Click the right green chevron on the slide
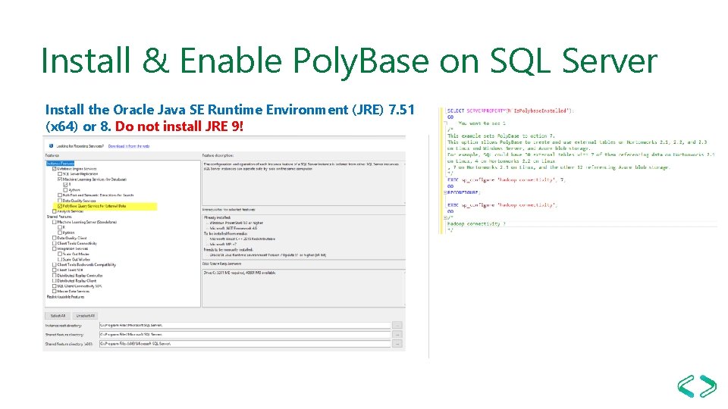The width and height of the screenshot is (728, 409). point(708,386)
